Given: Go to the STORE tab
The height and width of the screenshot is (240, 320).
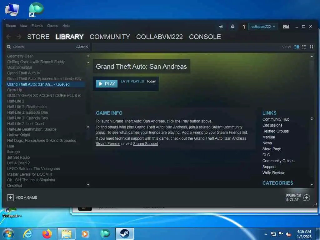Looking at the screenshot, I should click(38, 37).
